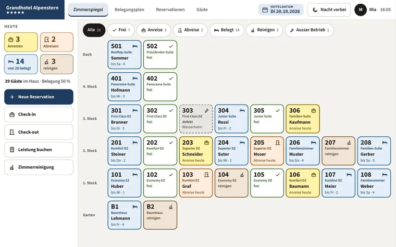Click the bed icon on room 208 Gerber
This screenshot has height=247, width=396.
pyautogui.click(x=385, y=142)
